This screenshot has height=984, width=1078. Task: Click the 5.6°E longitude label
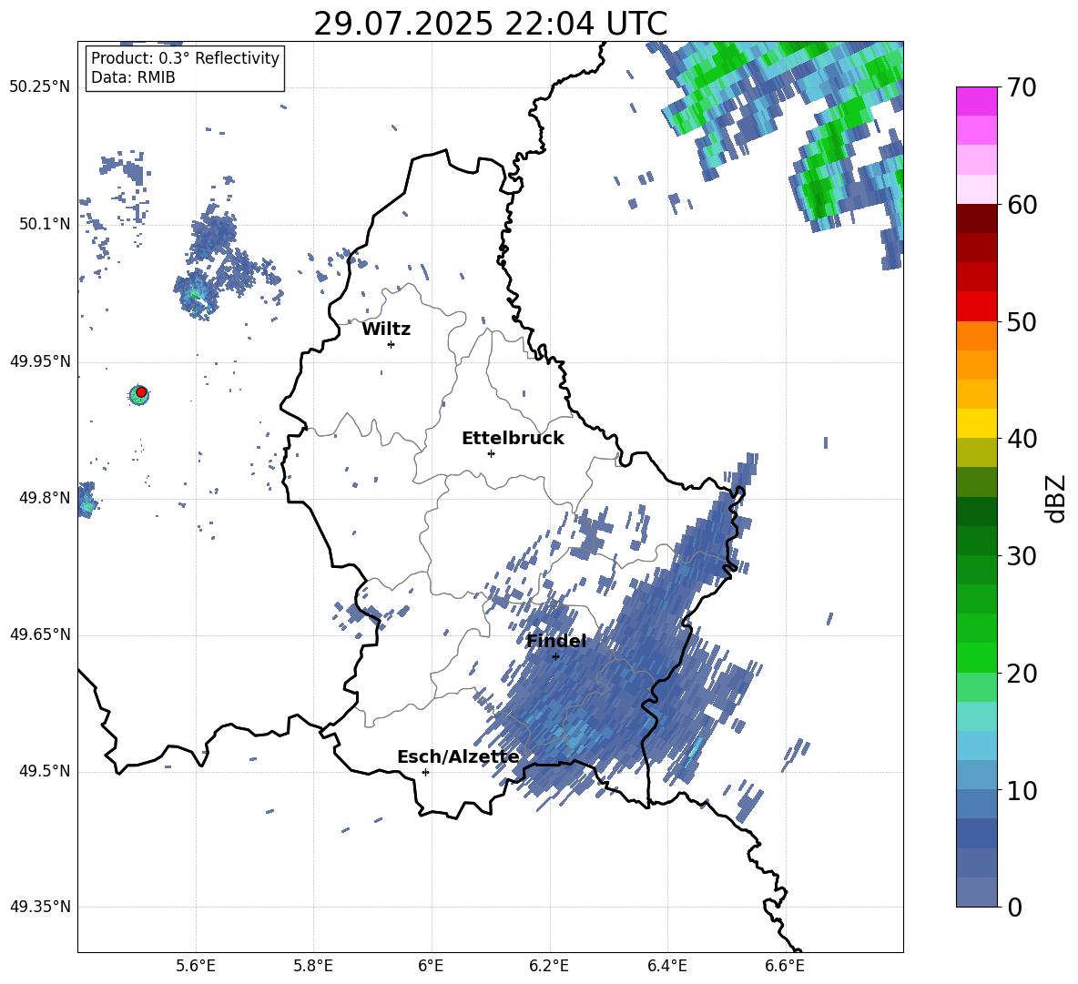click(x=195, y=966)
